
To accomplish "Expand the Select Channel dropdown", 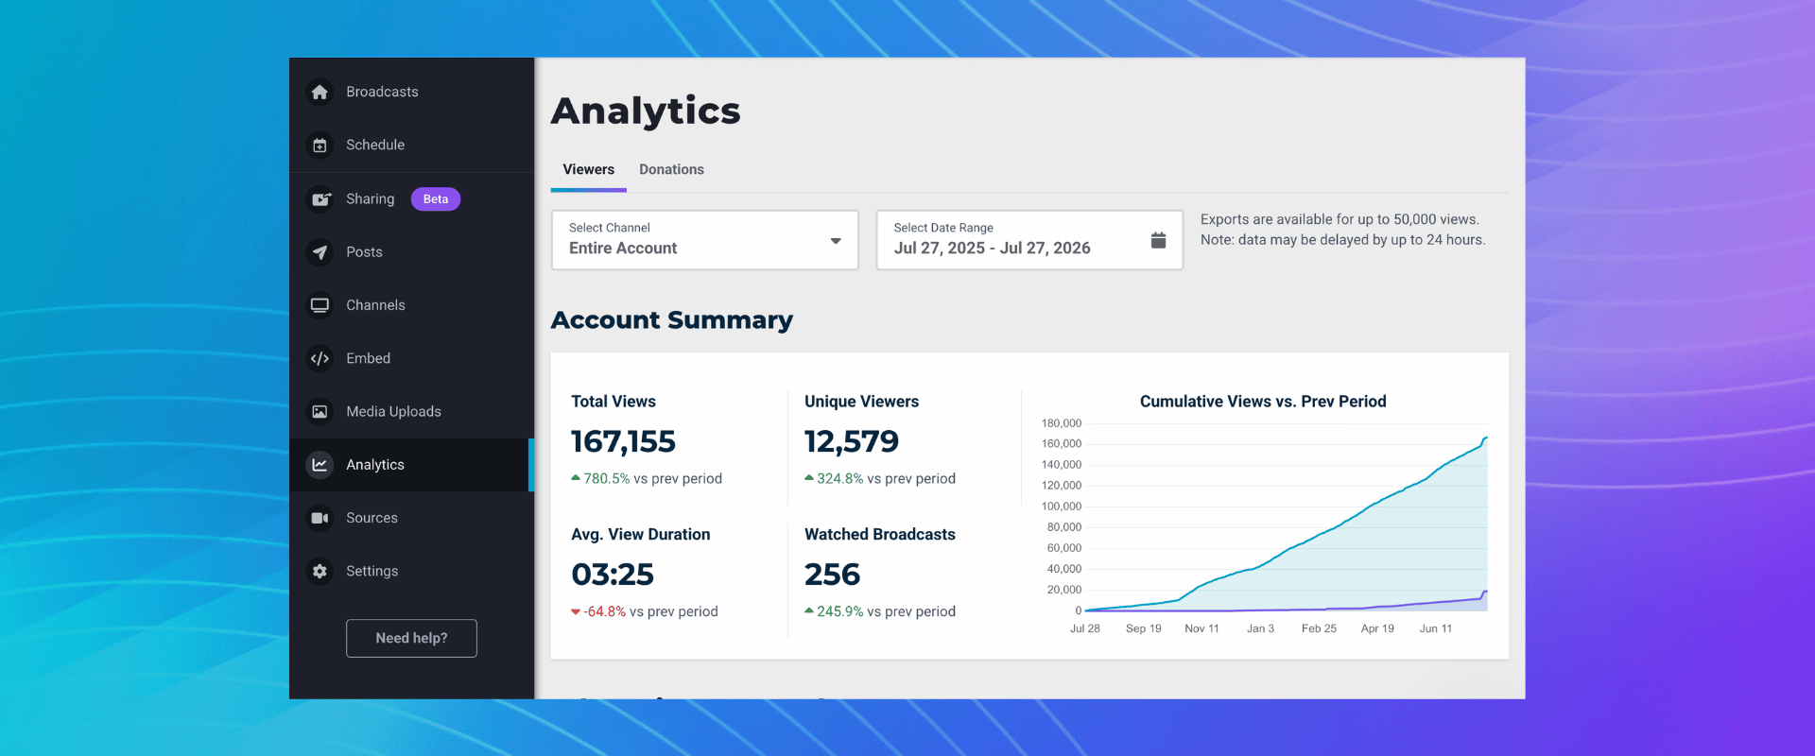I will click(705, 240).
